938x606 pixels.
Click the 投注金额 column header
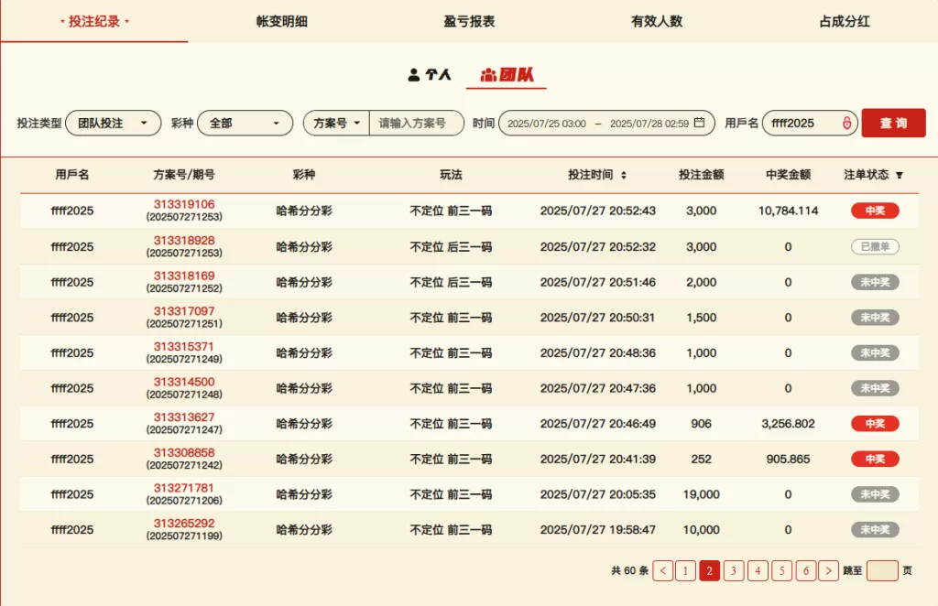701,175
